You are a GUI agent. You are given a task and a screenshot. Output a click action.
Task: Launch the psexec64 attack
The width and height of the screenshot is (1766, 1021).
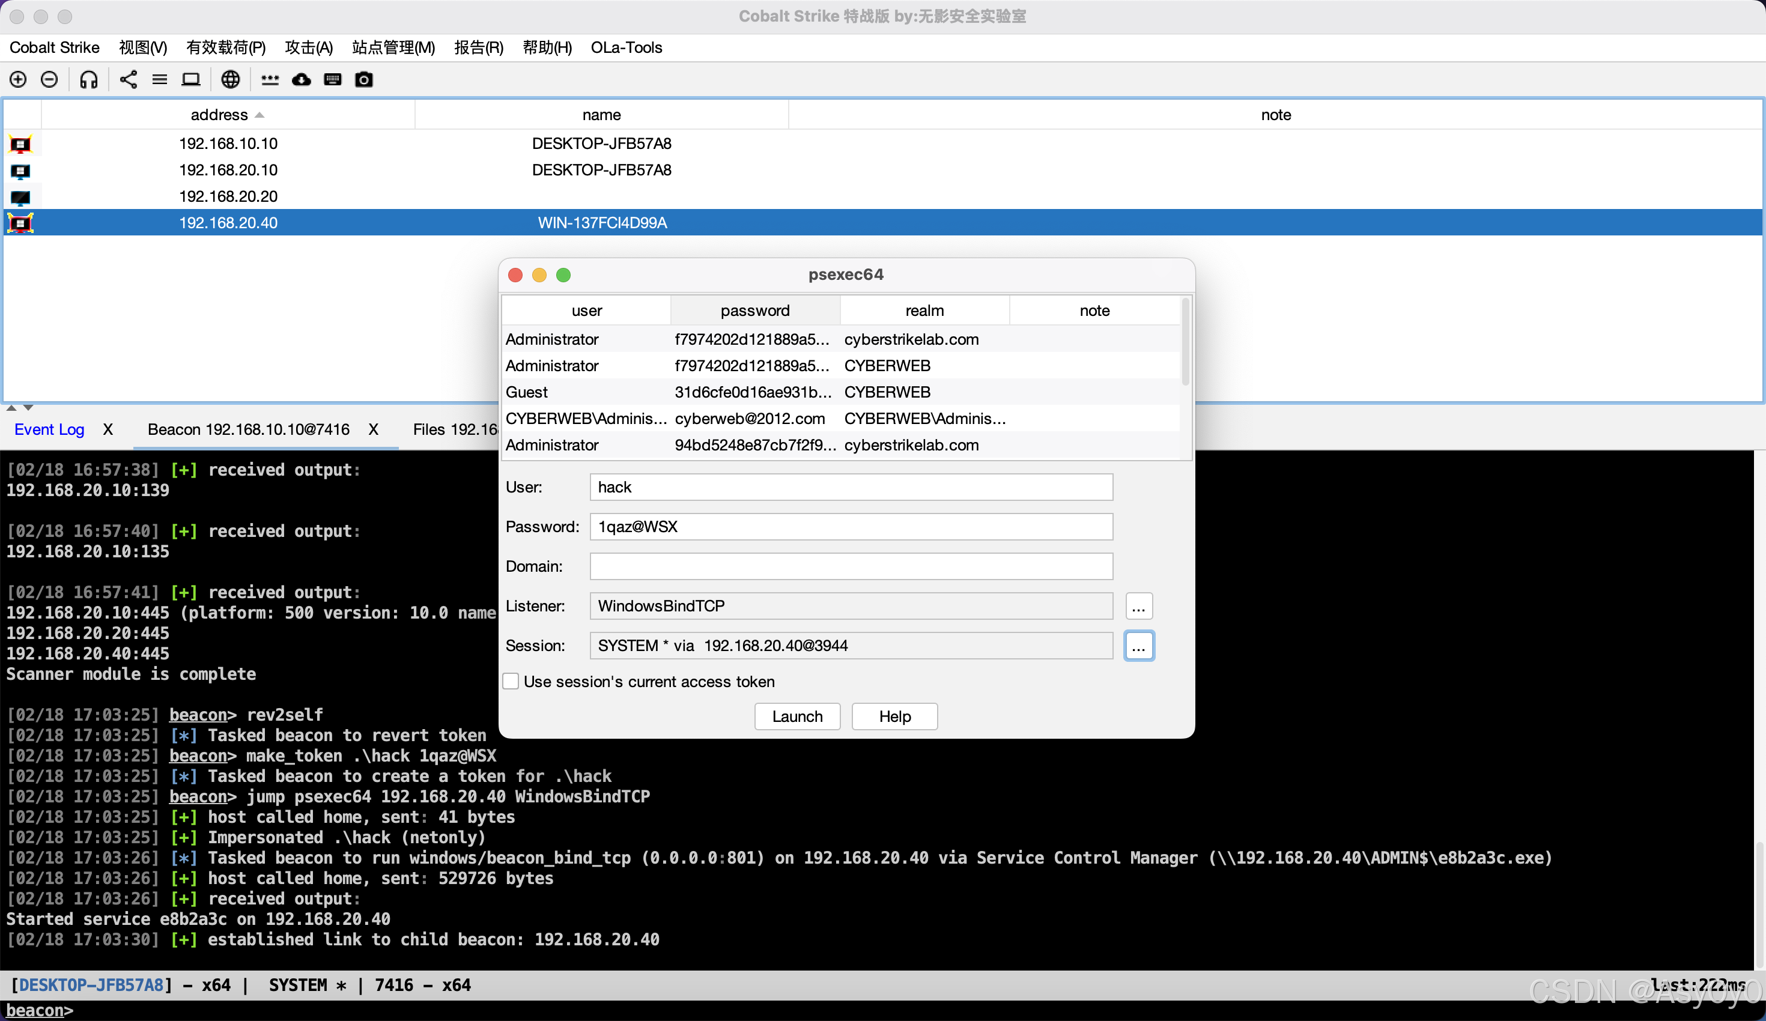[x=797, y=716]
